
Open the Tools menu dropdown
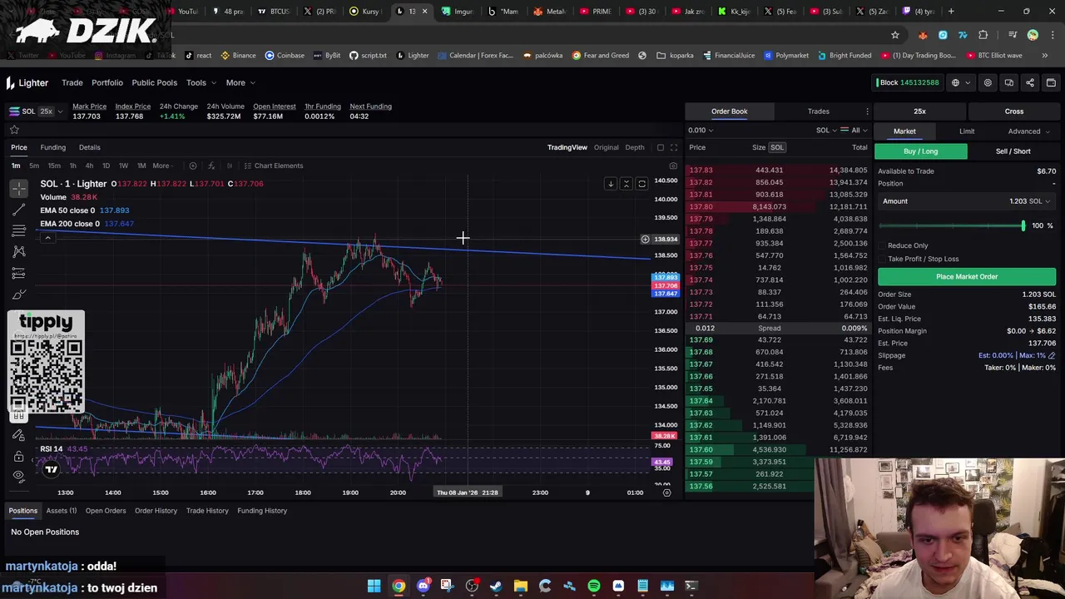[x=201, y=82]
